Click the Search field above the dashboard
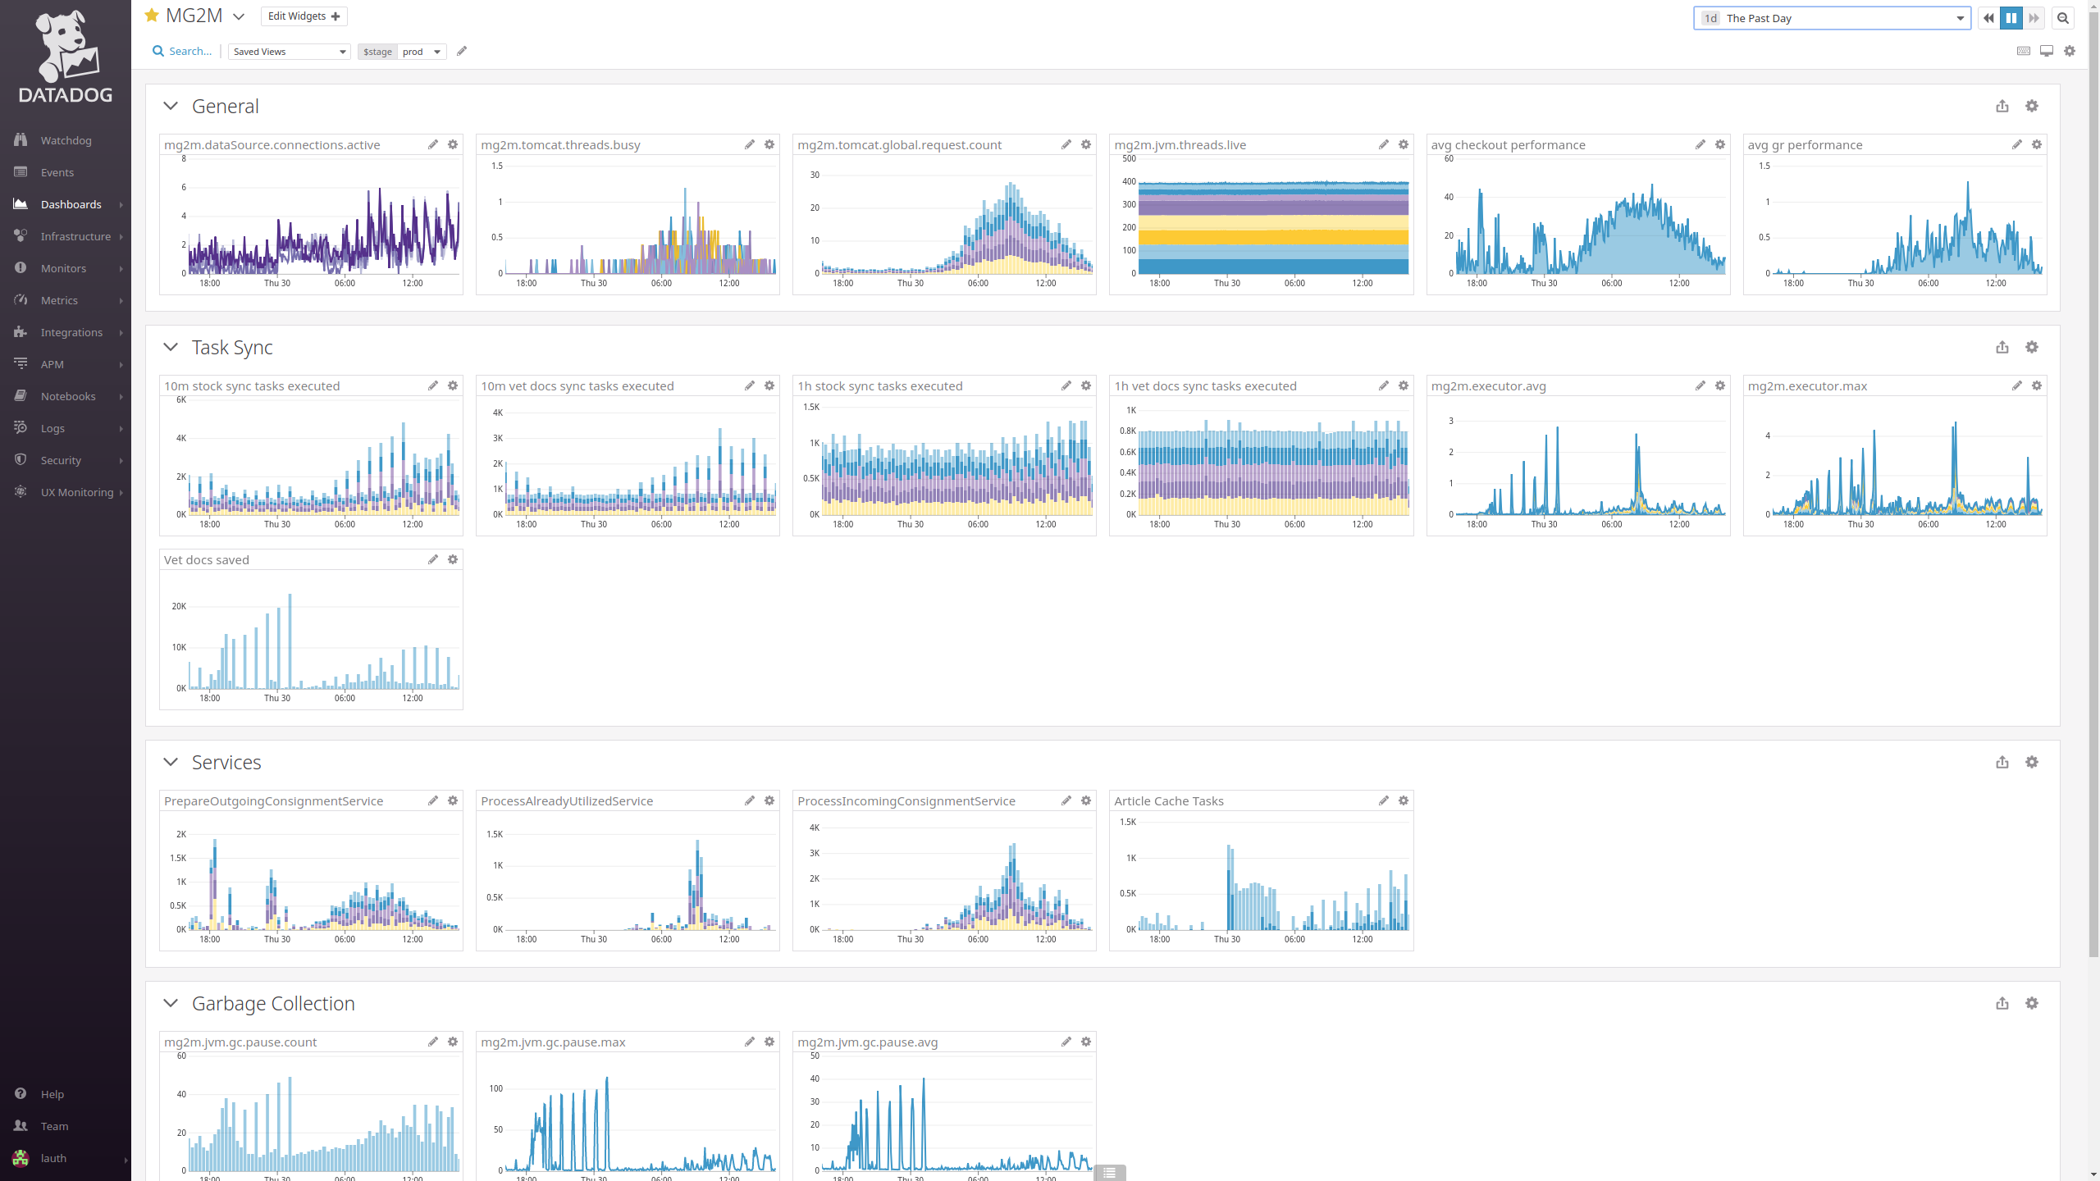Screen dimensions: 2100x1181 pyautogui.click(x=182, y=51)
